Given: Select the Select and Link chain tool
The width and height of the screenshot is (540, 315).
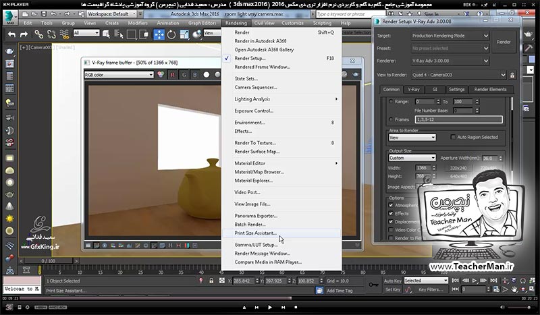Looking at the screenshot, I should (x=38, y=34).
